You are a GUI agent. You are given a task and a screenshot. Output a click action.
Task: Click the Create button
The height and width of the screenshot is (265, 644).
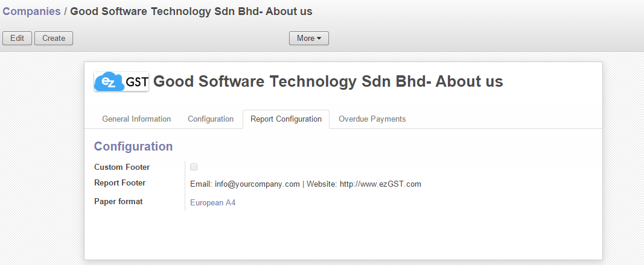(x=54, y=39)
